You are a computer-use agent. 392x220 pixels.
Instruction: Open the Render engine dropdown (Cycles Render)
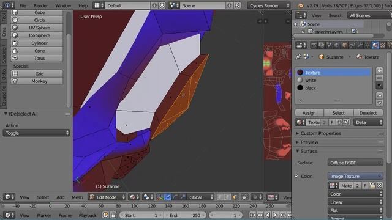(269, 5)
